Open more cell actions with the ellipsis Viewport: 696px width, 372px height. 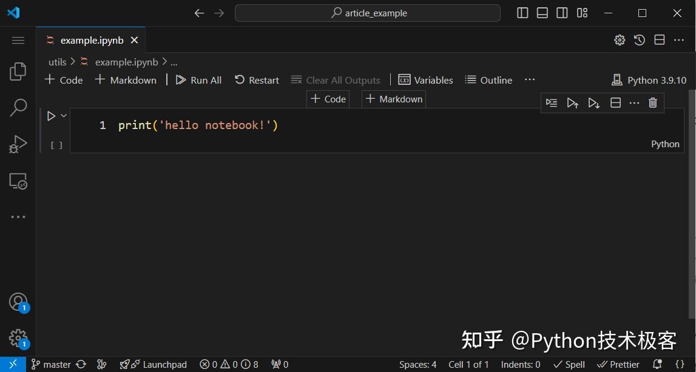point(634,102)
